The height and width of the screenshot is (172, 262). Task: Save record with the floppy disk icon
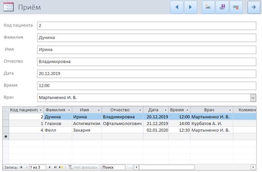[222, 7]
